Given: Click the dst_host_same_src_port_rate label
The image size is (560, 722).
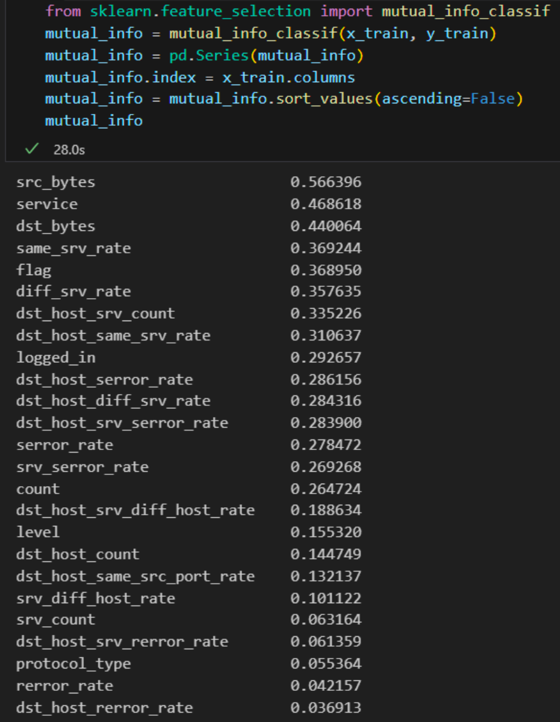Looking at the screenshot, I should (x=135, y=576).
